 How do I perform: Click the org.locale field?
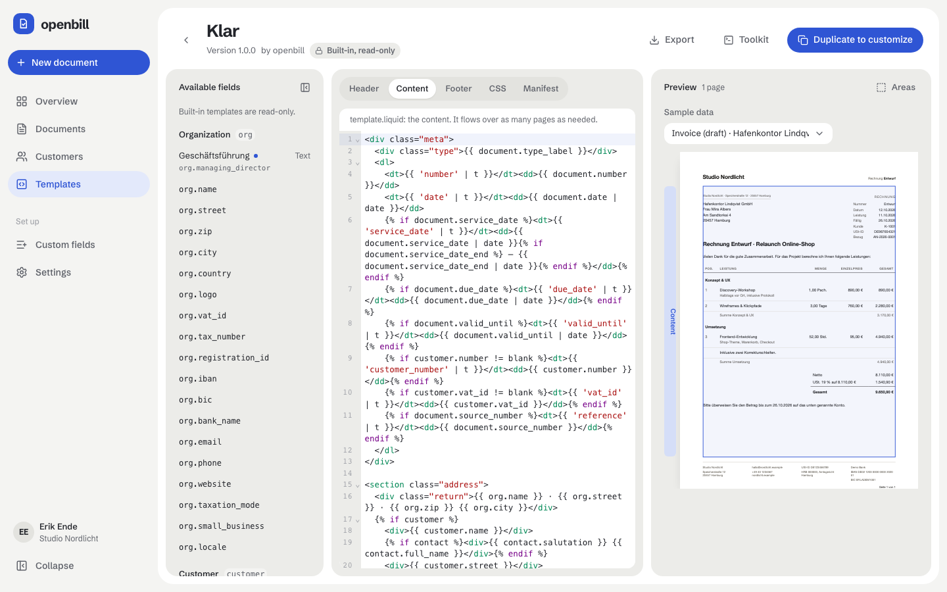click(245, 547)
